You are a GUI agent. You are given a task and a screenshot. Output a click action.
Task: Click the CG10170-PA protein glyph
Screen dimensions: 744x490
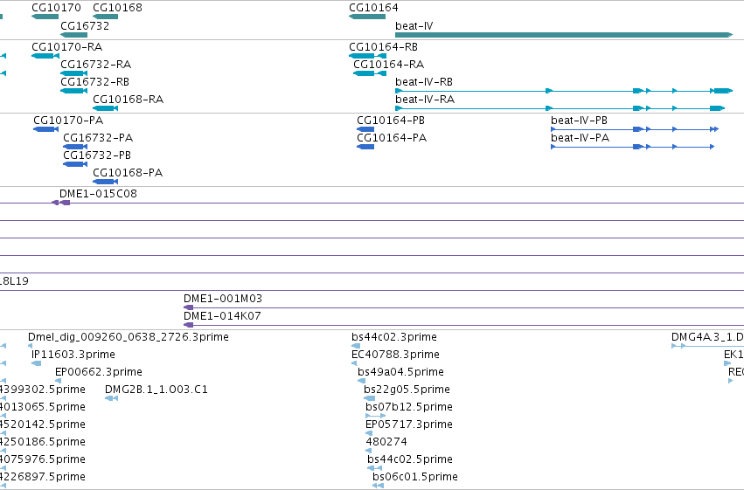click(x=45, y=129)
